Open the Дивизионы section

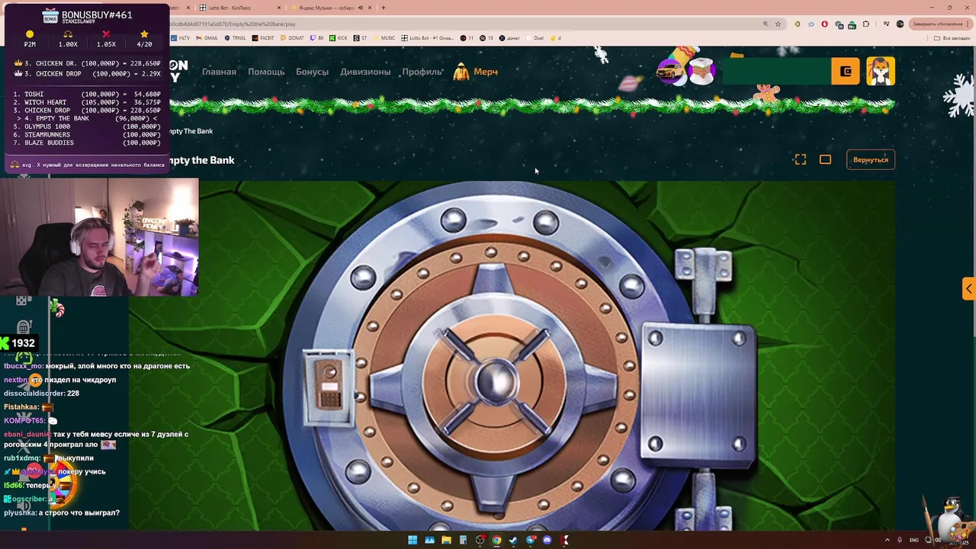click(365, 72)
